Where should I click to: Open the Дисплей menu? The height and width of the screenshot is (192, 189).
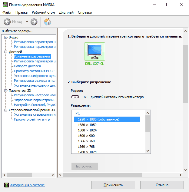pyautogui.click(x=66, y=12)
